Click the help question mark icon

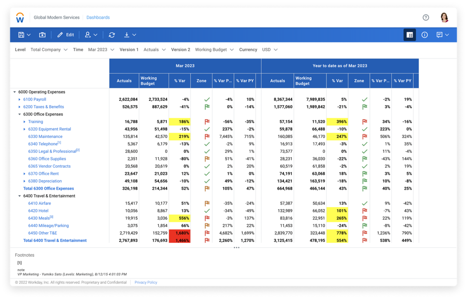coord(426,18)
